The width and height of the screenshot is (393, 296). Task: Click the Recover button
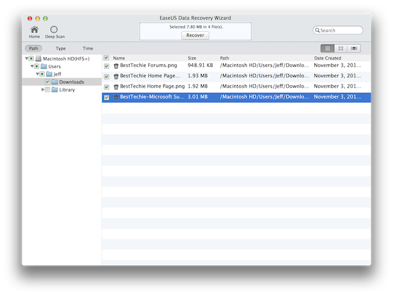point(195,35)
